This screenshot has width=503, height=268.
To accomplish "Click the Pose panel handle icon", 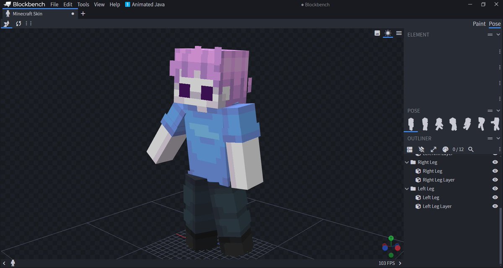I will 490,111.
